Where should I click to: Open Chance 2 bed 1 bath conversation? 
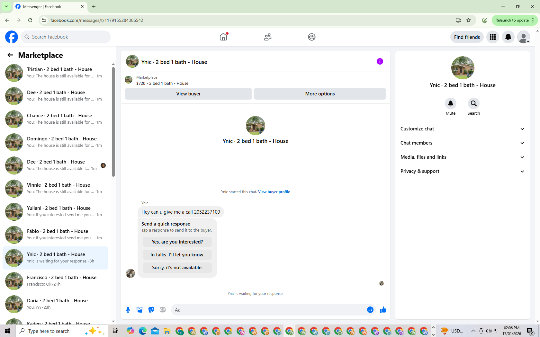(x=55, y=119)
